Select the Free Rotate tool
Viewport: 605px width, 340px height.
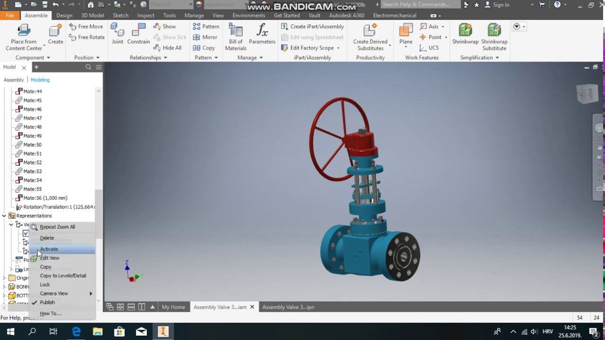tap(86, 37)
